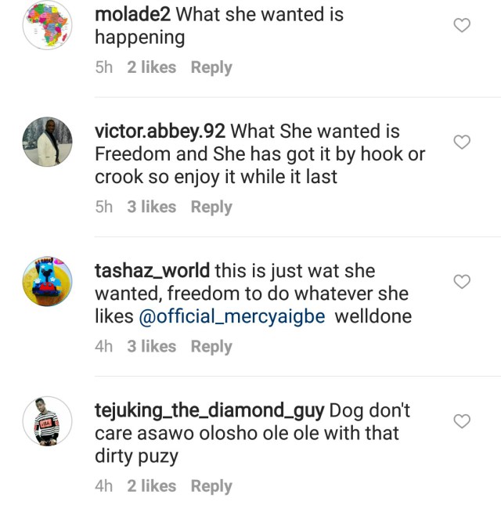
Task: View 3 likes on victor.abbey.92's comment
Action: click(x=152, y=207)
